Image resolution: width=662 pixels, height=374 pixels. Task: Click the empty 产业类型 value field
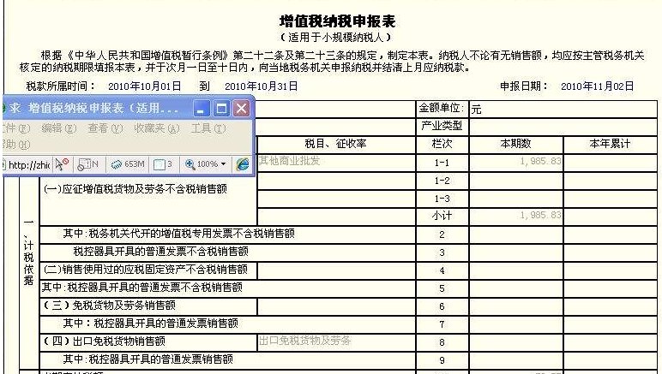pos(563,127)
